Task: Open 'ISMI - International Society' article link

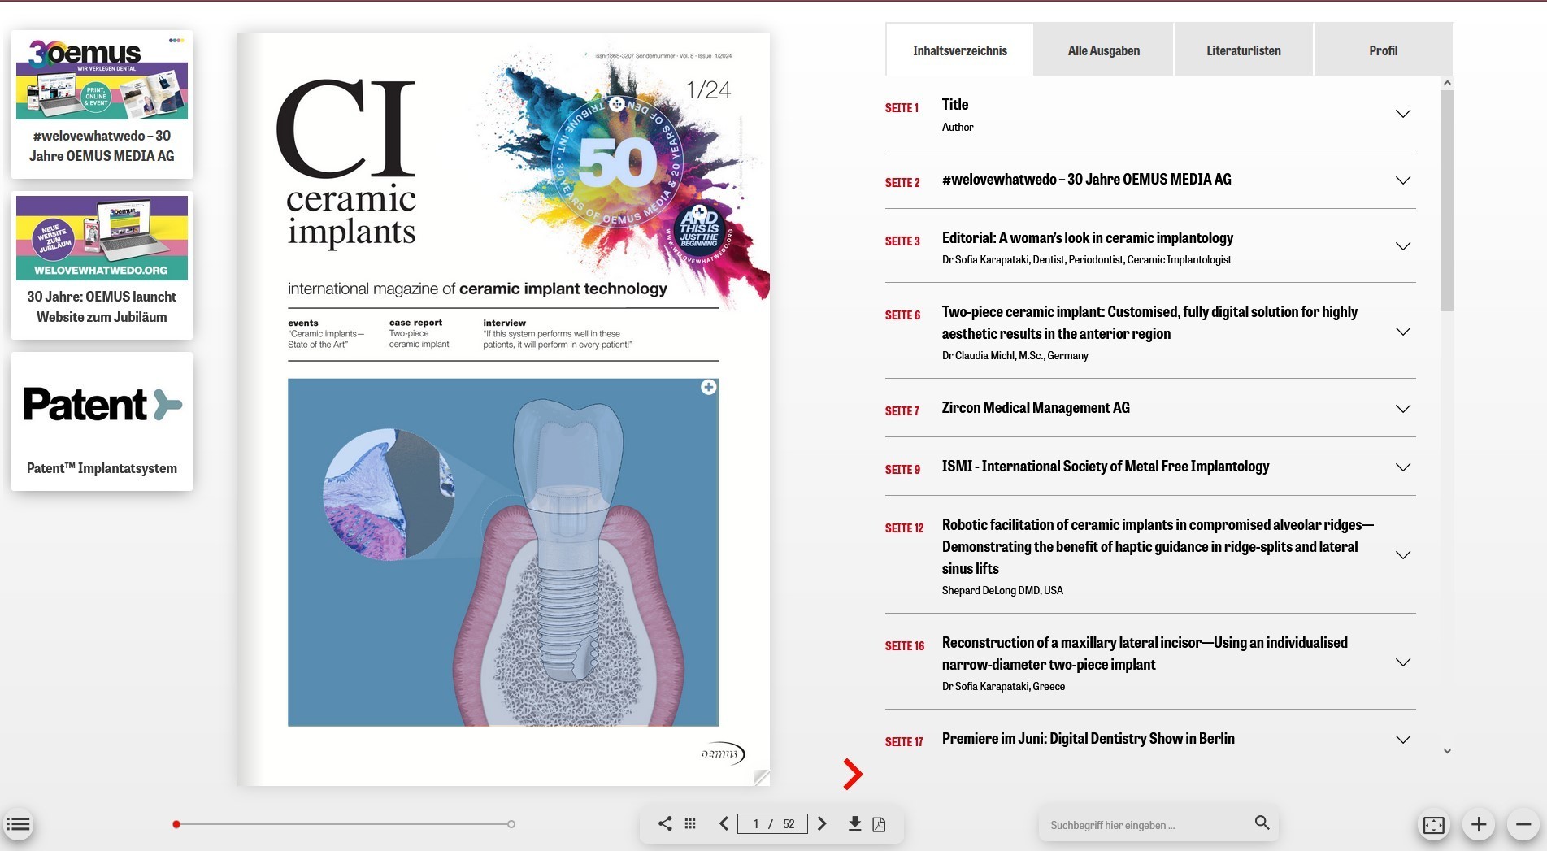Action: pyautogui.click(x=1105, y=467)
